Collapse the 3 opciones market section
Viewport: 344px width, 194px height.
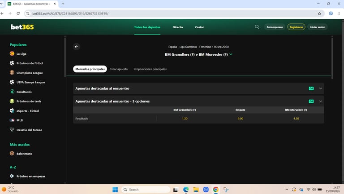point(321,101)
